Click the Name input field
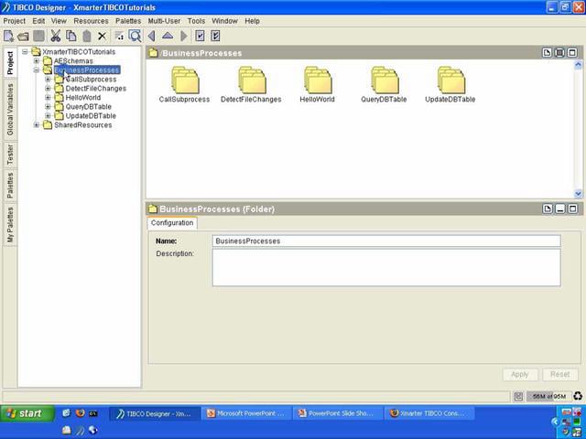The height and width of the screenshot is (439, 586). (386, 241)
